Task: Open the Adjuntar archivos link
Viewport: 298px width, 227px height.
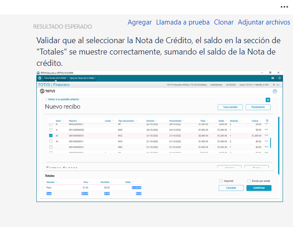Action: pyautogui.click(x=264, y=22)
